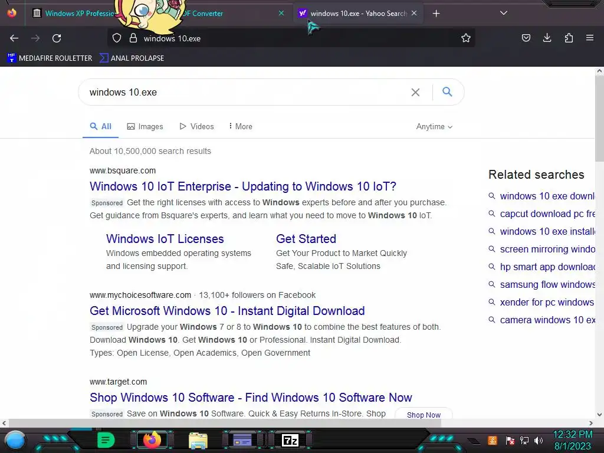Open the Action Center flag tray icon
The height and width of the screenshot is (453, 604).
point(510,440)
